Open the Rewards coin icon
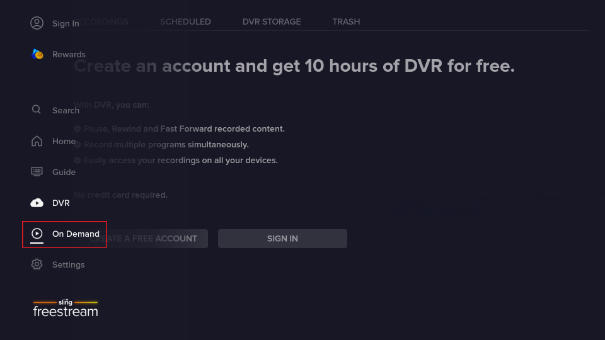 click(37, 54)
